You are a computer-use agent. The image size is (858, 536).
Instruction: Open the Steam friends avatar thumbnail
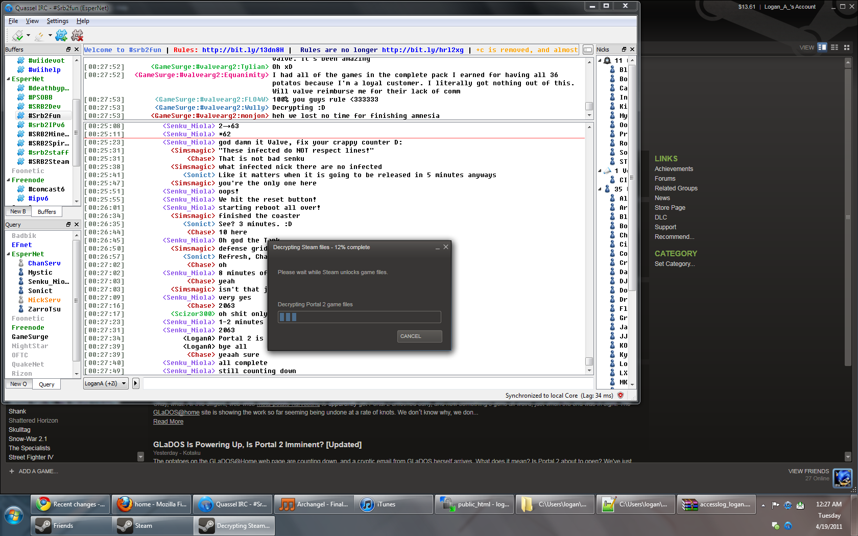point(842,478)
